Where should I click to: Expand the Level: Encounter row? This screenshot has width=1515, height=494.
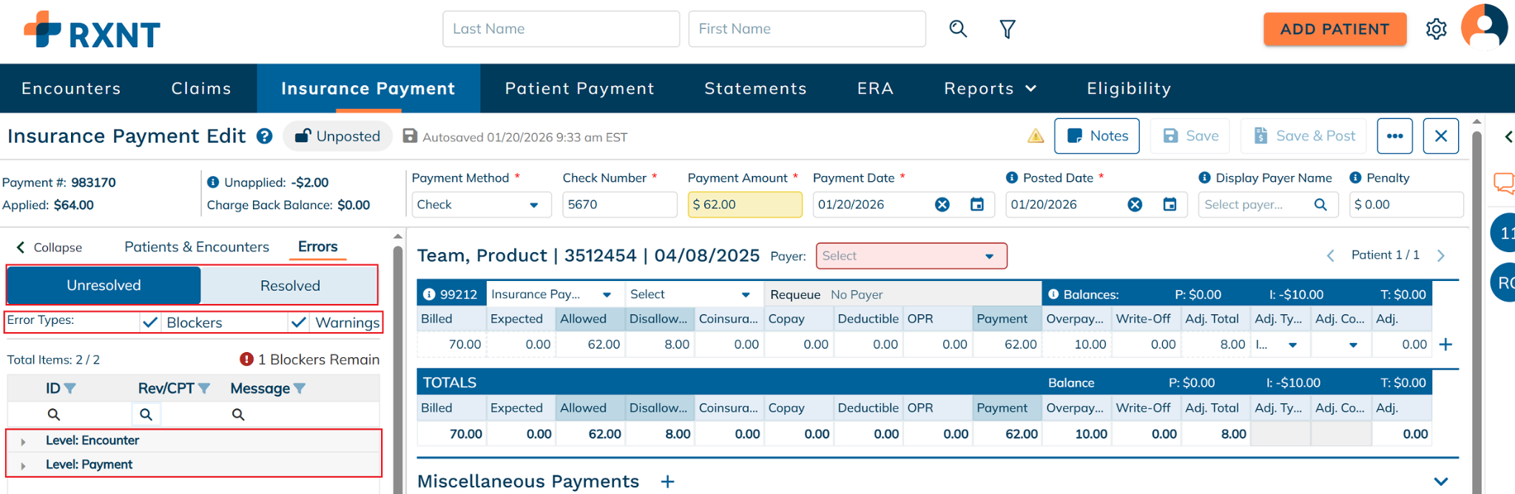(24, 441)
